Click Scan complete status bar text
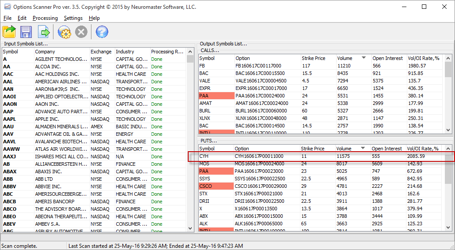 (x=19, y=246)
